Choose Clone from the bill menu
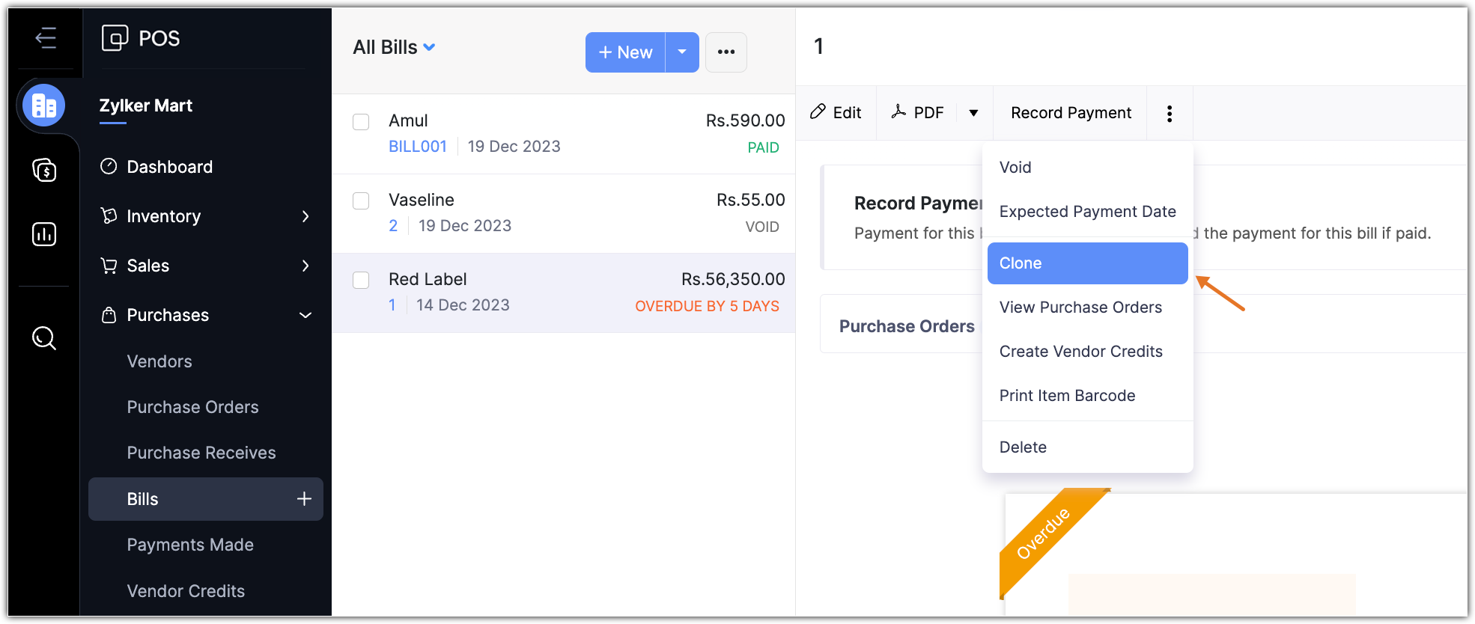This screenshot has width=1475, height=624. pyautogui.click(x=1087, y=263)
